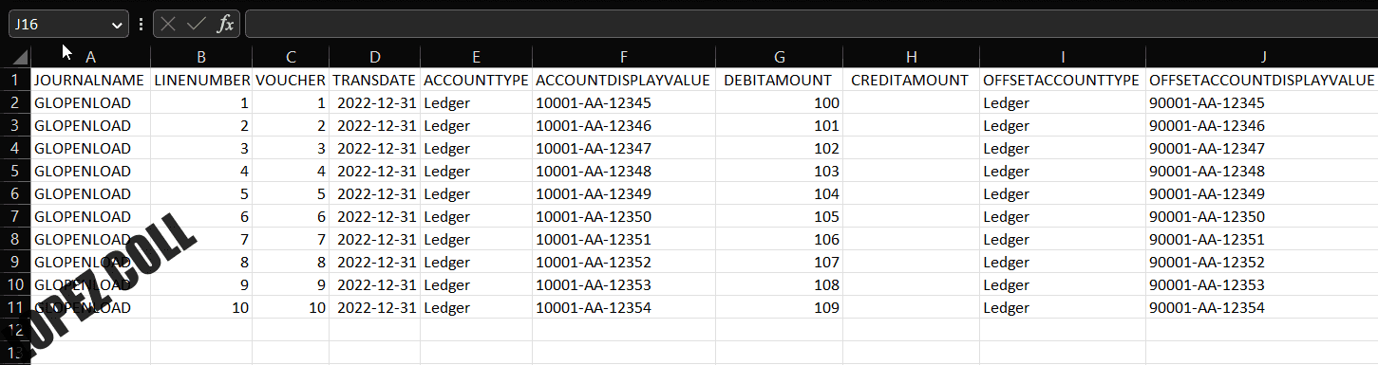1378x365 pixels.
Task: Click GLOPENLOAD in row 2
Action: click(90, 102)
